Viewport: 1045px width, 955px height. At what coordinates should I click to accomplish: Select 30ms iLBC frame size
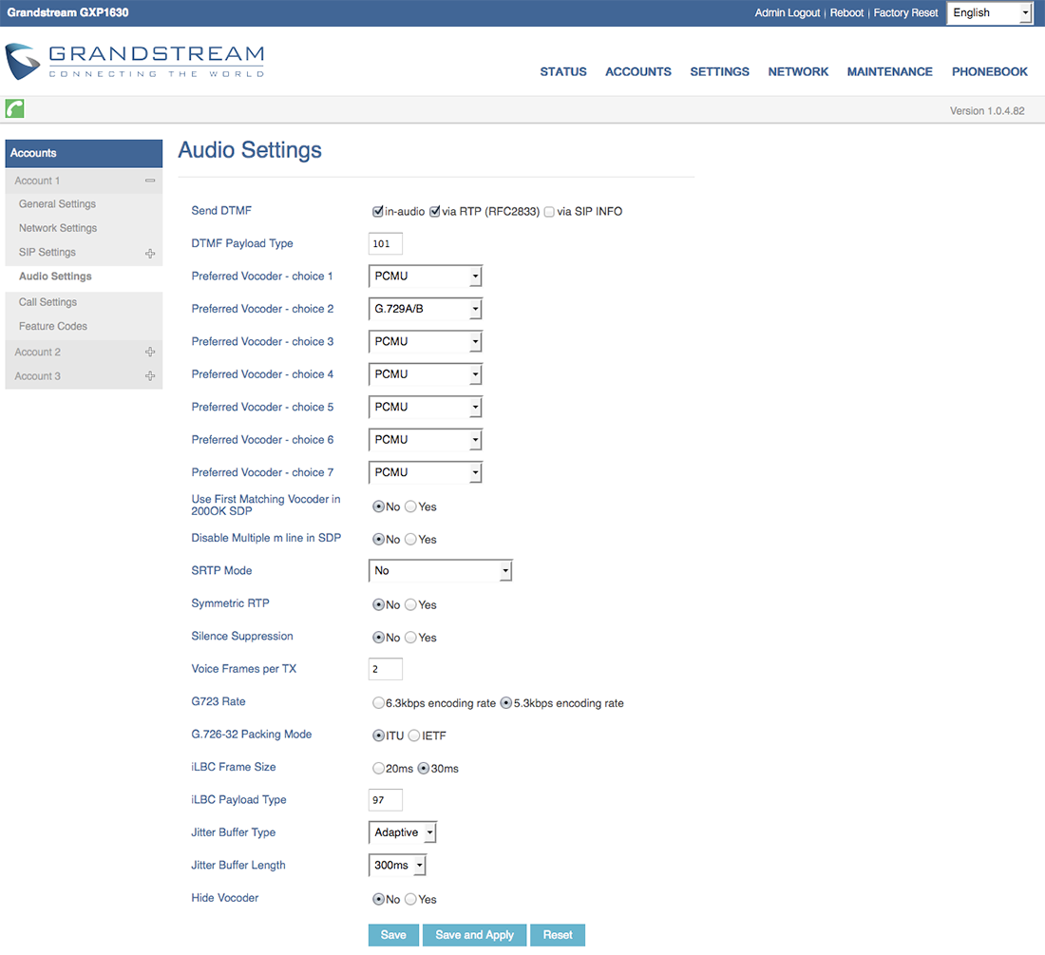[x=423, y=768]
